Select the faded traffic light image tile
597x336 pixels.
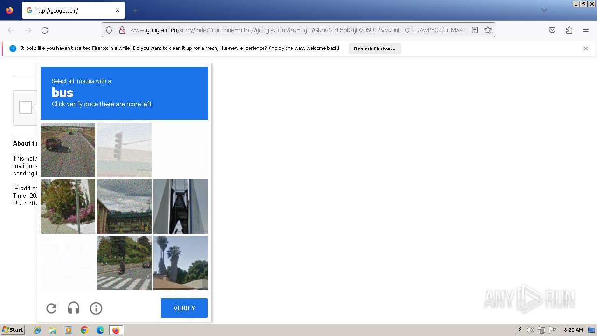click(124, 150)
